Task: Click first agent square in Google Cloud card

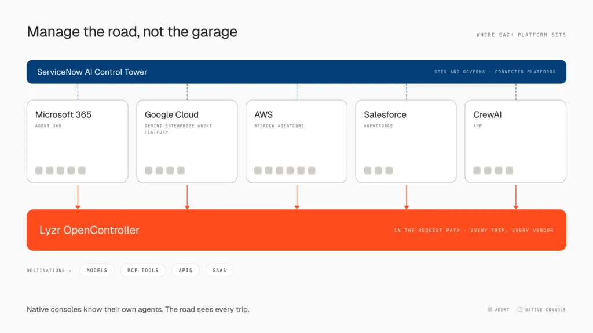Action: point(149,171)
